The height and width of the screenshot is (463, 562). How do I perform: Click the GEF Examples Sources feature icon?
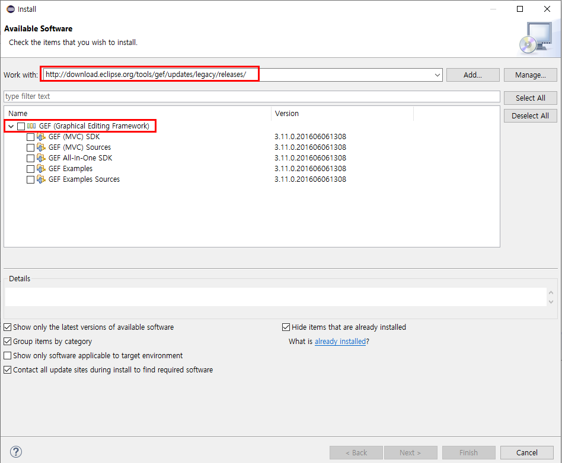pos(41,179)
